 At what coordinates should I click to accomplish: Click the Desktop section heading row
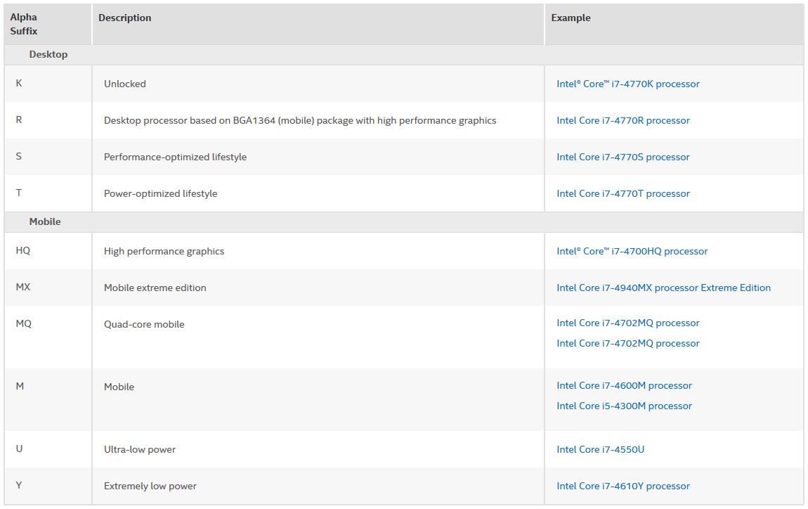(48, 54)
